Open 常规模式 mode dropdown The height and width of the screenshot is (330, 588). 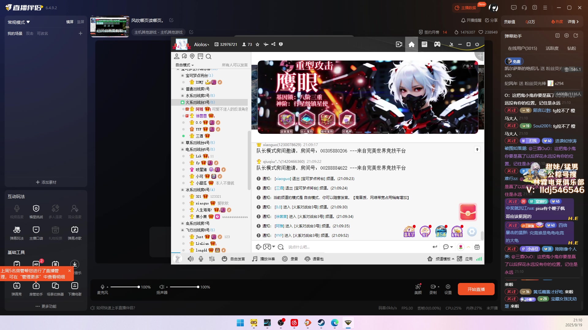tap(19, 22)
